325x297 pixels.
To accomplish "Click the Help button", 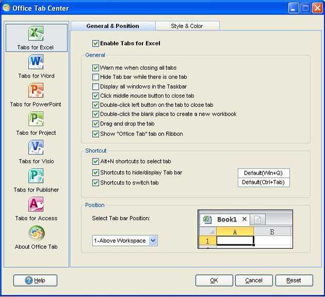I will (35, 280).
